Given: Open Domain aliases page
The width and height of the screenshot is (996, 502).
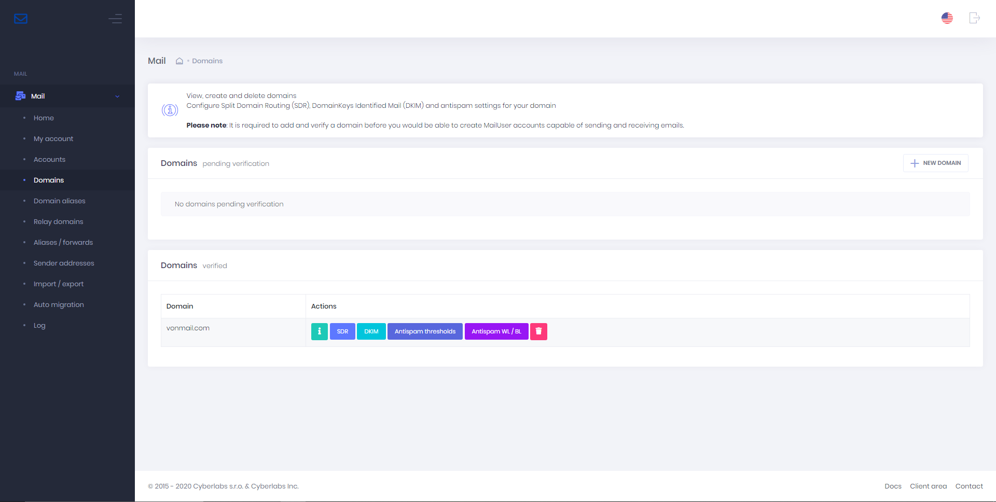Looking at the screenshot, I should coord(60,201).
